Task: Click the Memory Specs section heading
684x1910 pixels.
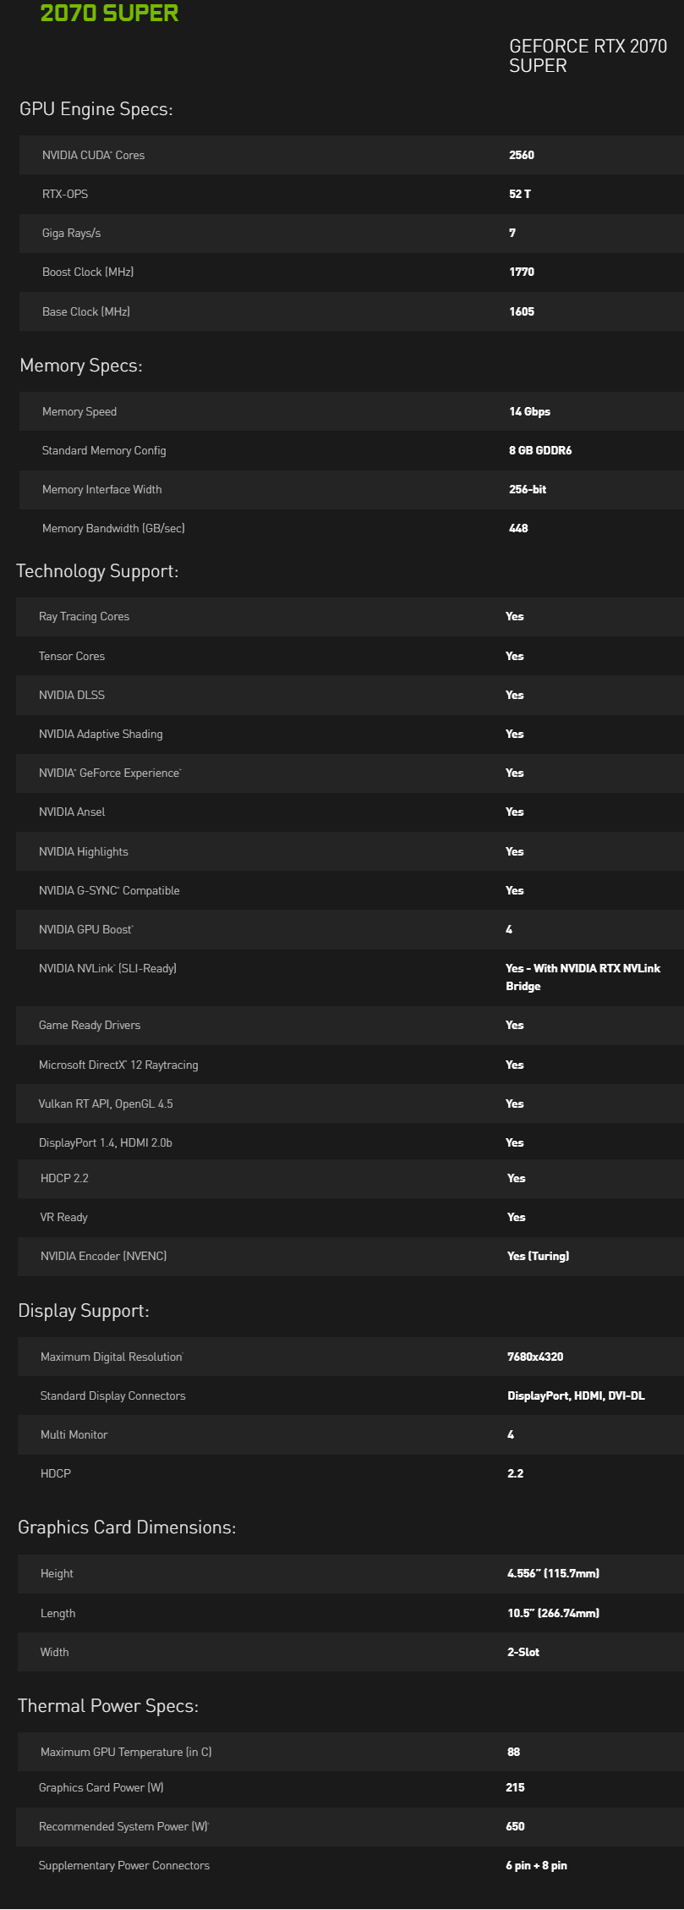Action: [81, 366]
